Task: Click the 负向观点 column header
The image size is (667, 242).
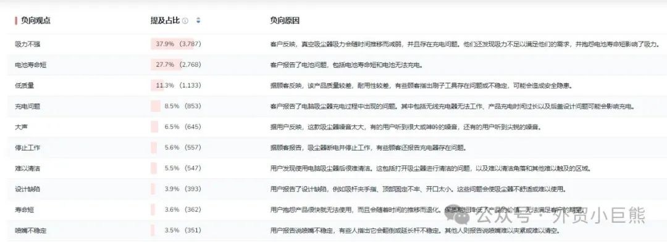Action: [x=35, y=20]
